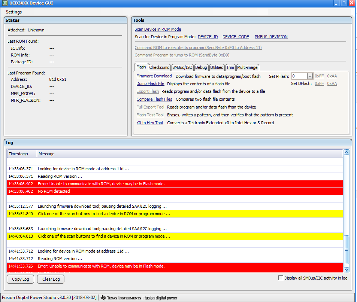The width and height of the screenshot is (357, 302).
Task: Switch to the Checksums tab
Action: point(159,67)
